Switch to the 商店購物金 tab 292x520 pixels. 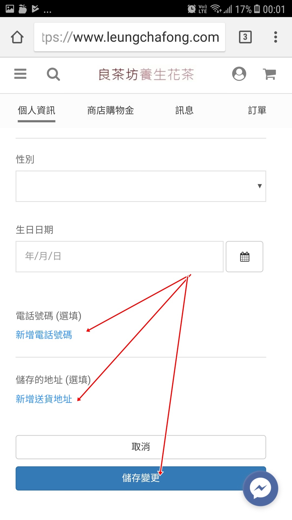pos(111,110)
